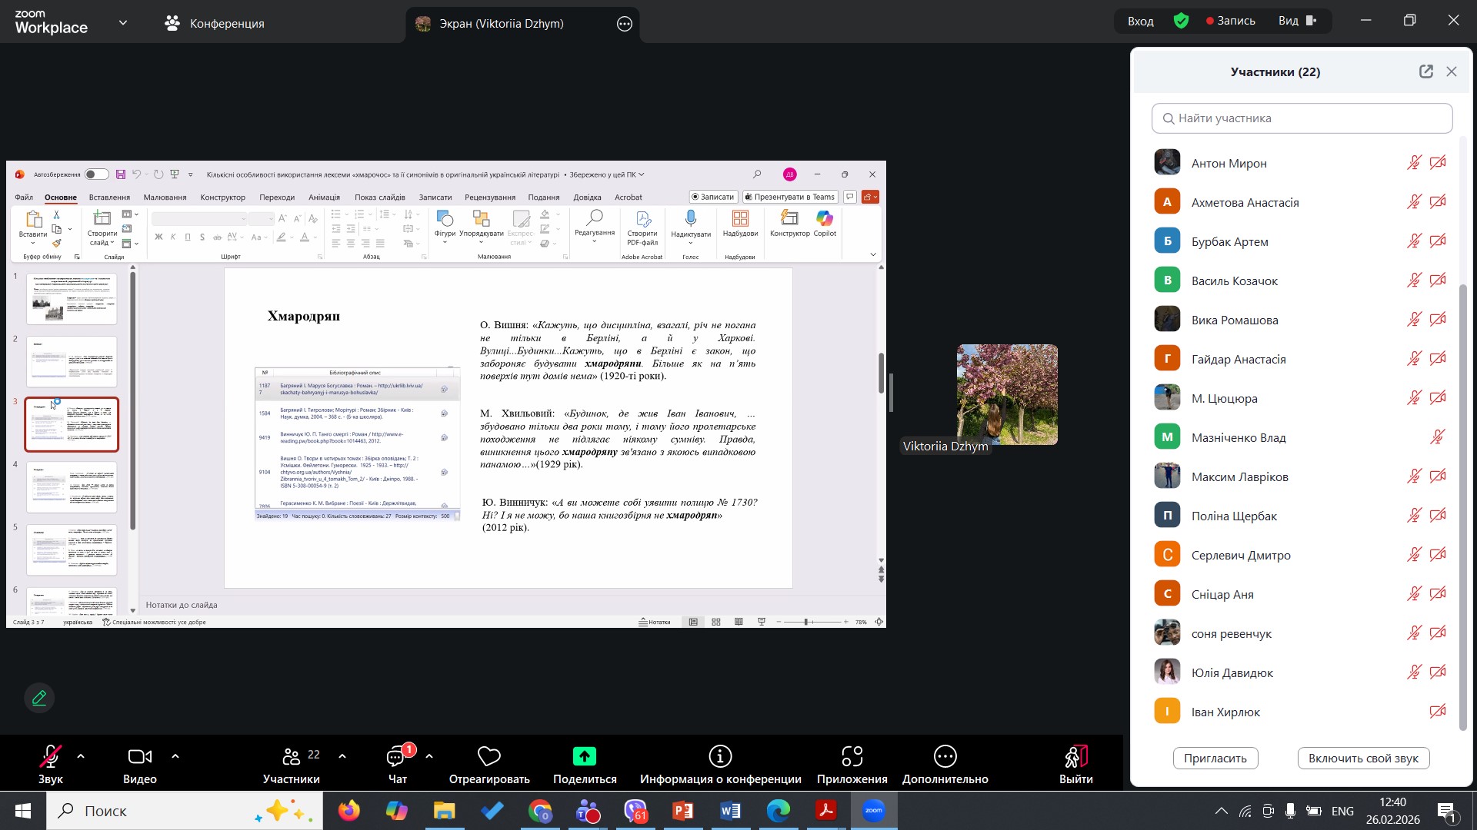
Task: Open Meeting information icon
Action: (720, 757)
